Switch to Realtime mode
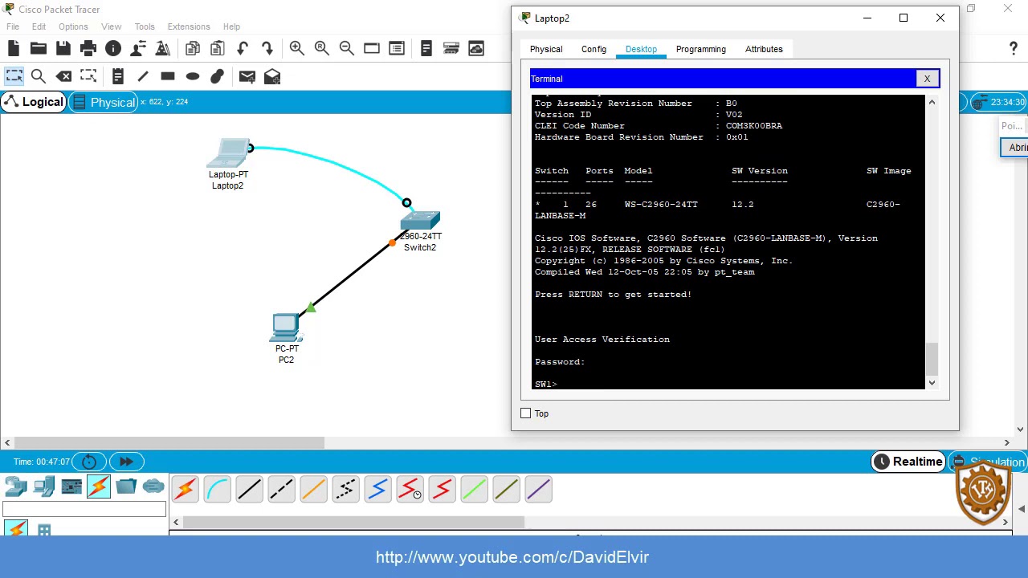This screenshot has width=1028, height=578. (x=908, y=462)
